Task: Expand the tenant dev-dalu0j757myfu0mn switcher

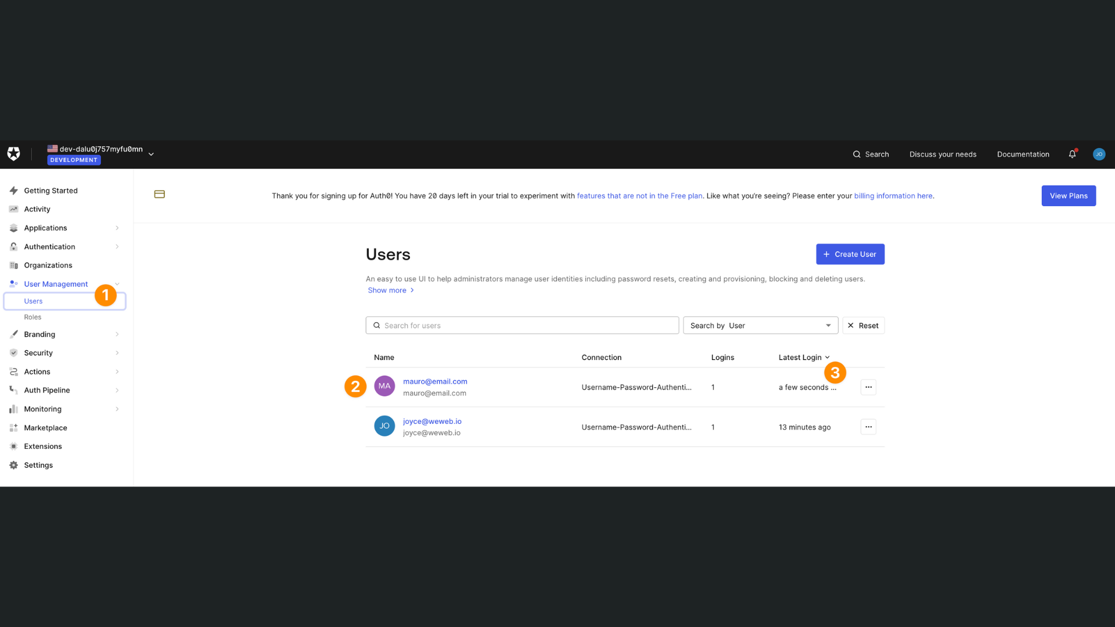Action: pos(150,154)
